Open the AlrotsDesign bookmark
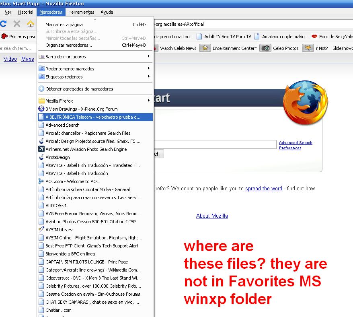 point(57,157)
